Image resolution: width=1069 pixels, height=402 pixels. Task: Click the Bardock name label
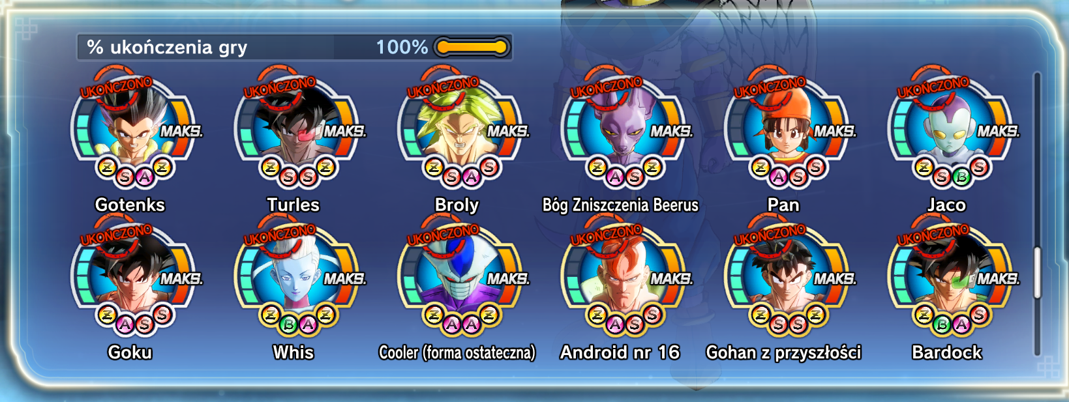[946, 352]
